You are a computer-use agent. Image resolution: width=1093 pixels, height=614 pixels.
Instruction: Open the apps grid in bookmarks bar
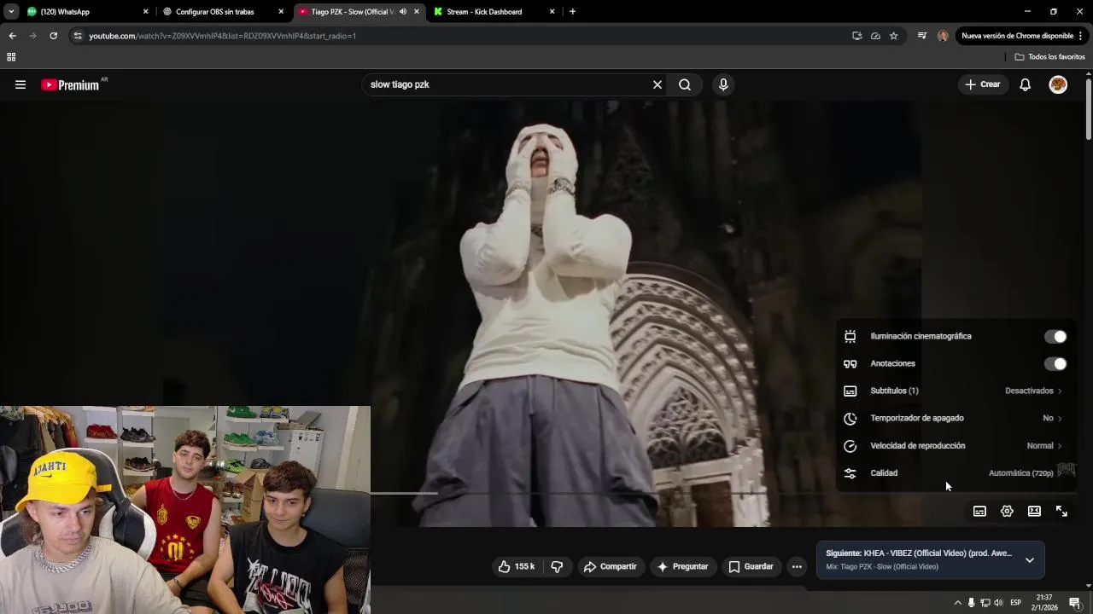[11, 57]
